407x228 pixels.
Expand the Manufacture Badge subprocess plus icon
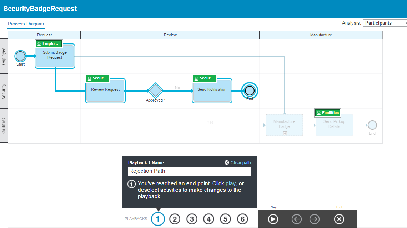pyautogui.click(x=285, y=134)
